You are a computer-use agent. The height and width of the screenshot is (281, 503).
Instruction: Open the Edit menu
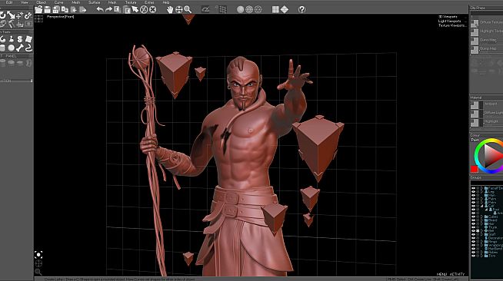click(x=9, y=2)
